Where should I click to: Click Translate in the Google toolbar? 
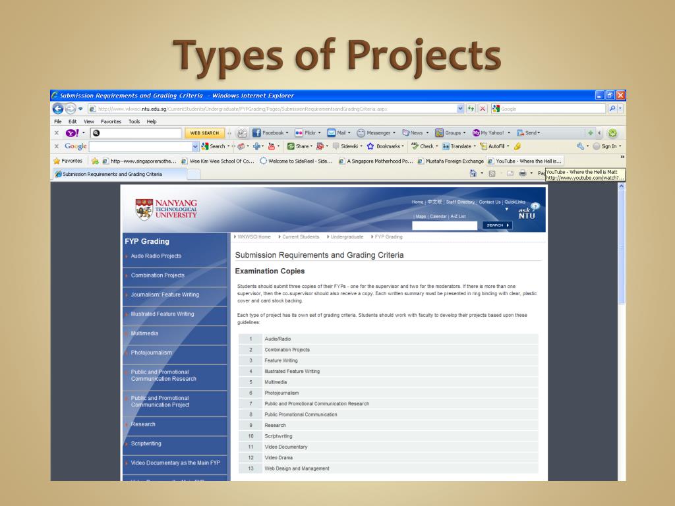pos(459,146)
